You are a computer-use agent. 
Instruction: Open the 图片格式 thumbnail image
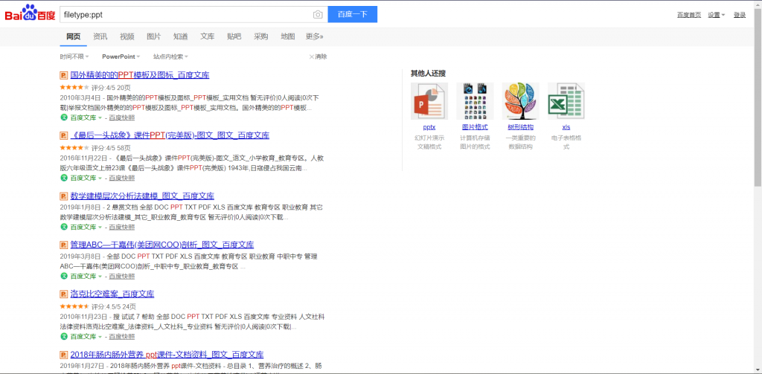tap(475, 101)
